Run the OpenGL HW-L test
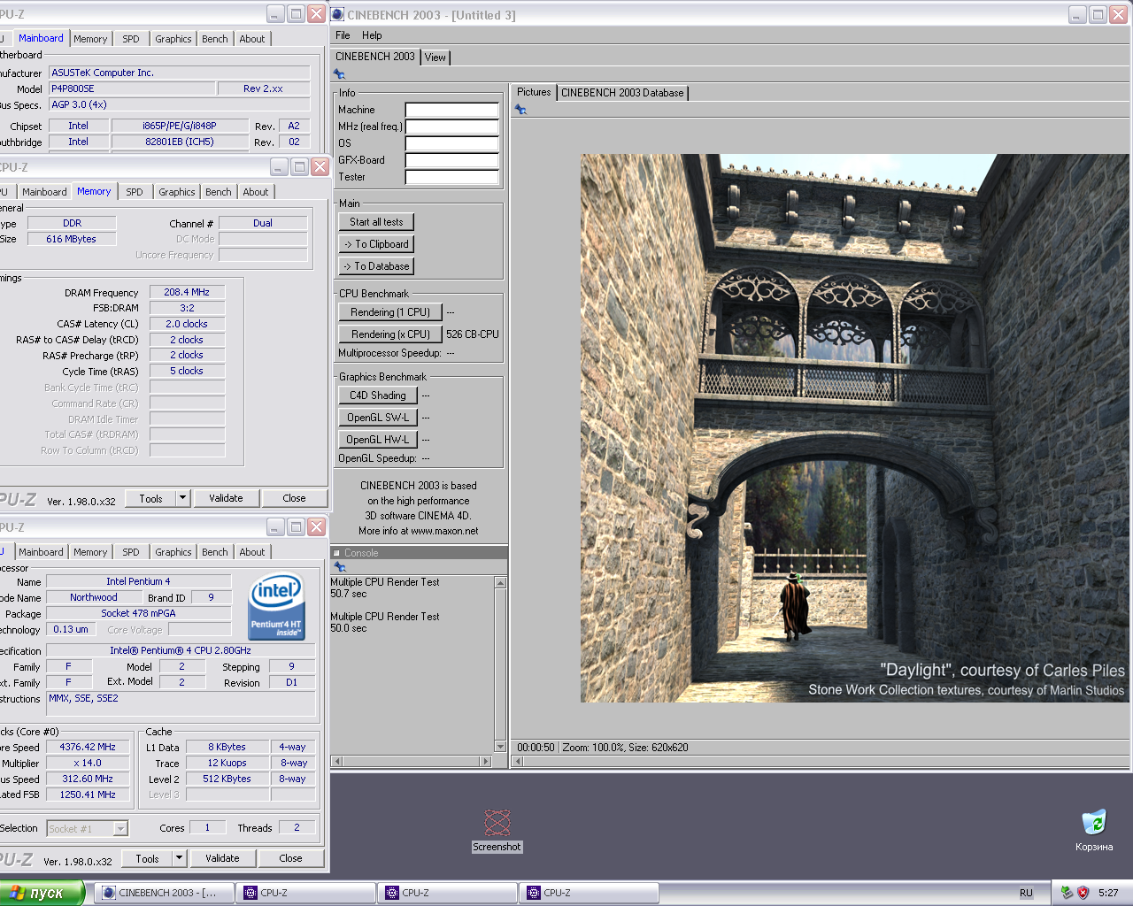Viewport: 1133px width, 906px height. [378, 440]
